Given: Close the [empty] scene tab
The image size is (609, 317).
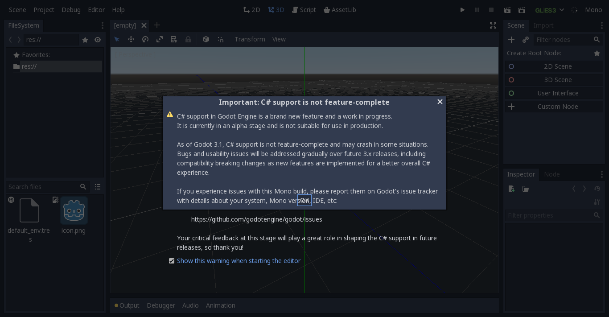Looking at the screenshot, I should pos(144,25).
